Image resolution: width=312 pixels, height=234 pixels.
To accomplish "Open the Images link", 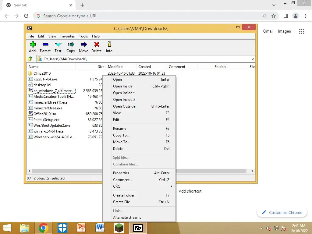I will coord(284,31).
